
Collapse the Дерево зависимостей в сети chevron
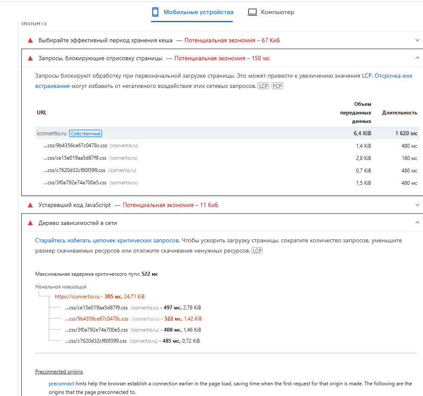pyautogui.click(x=417, y=223)
